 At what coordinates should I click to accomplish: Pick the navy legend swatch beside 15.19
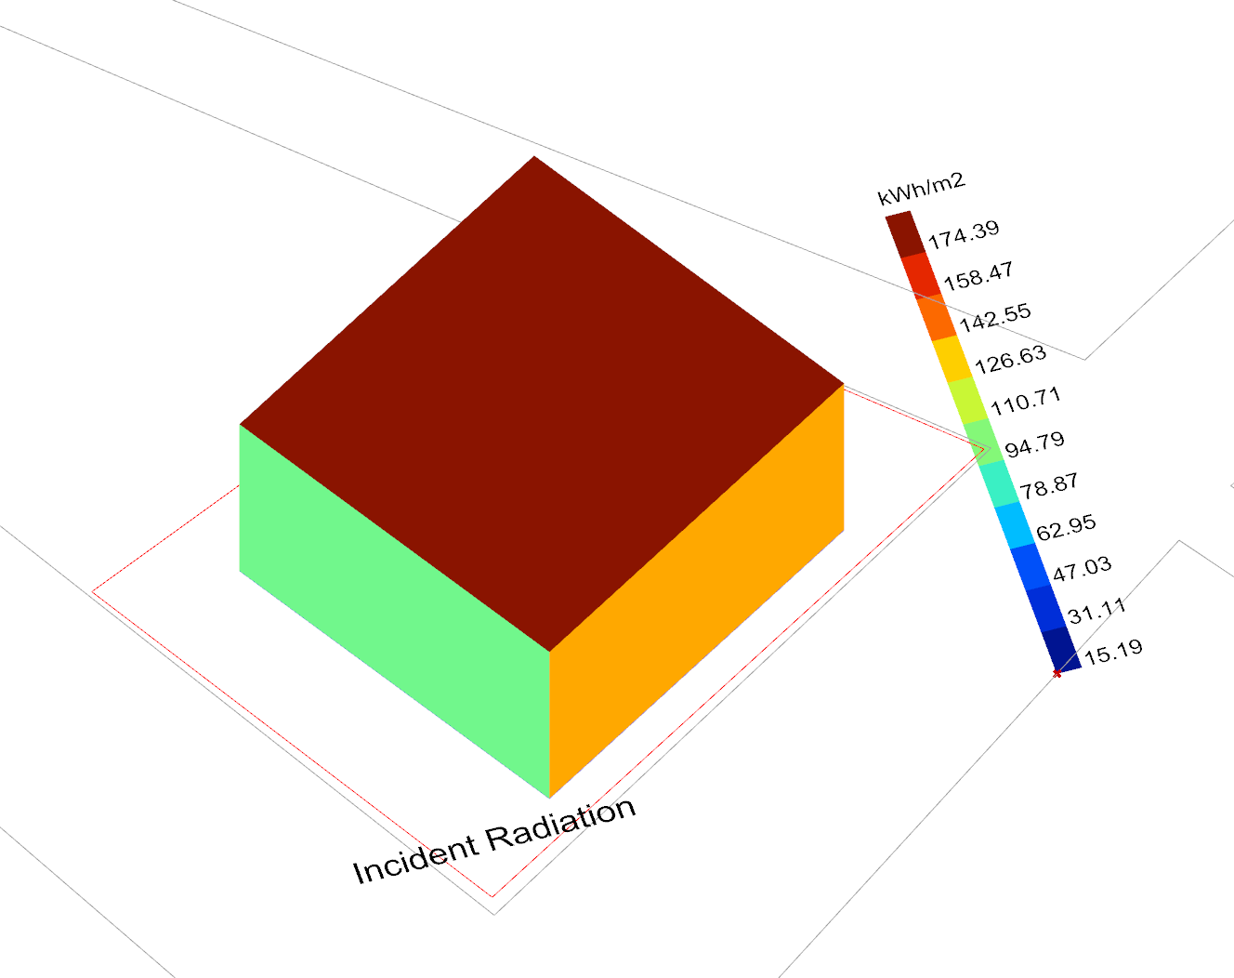tap(1062, 651)
